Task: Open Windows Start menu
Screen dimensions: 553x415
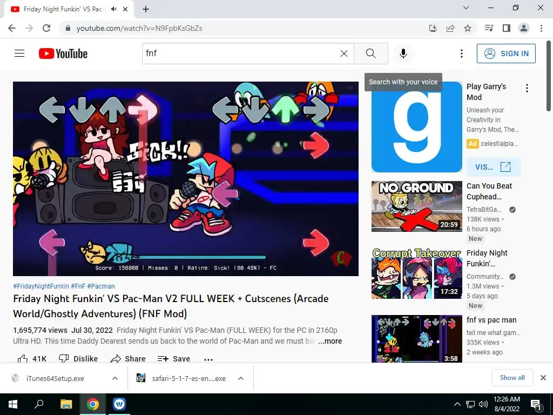Action: (13, 404)
